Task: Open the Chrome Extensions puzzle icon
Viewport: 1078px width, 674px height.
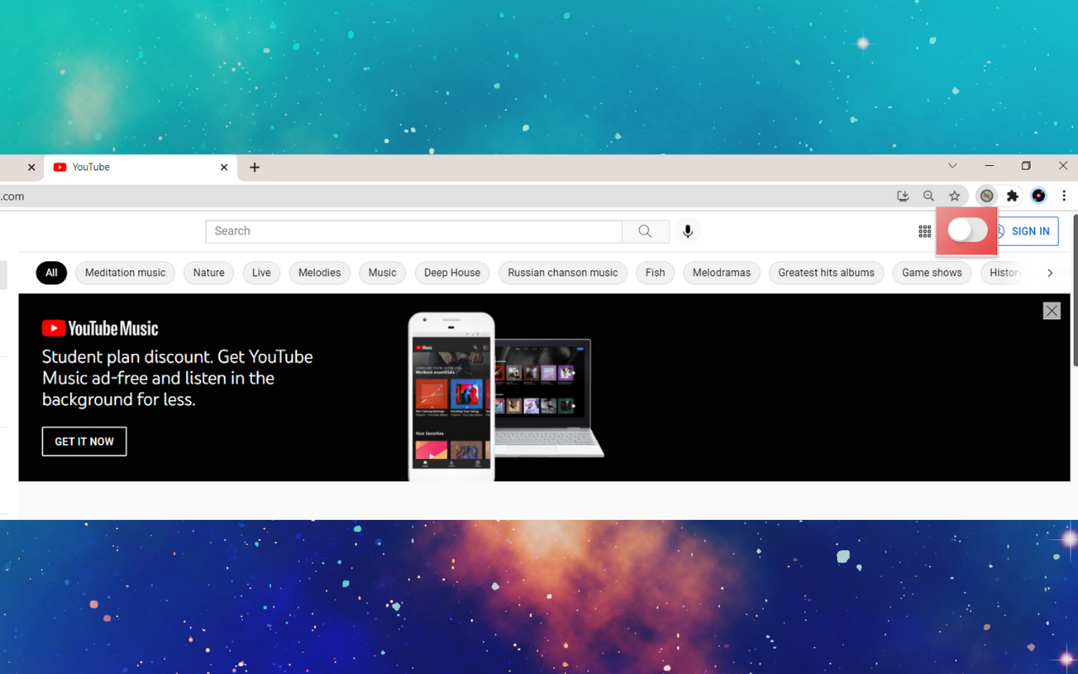Action: tap(1012, 195)
